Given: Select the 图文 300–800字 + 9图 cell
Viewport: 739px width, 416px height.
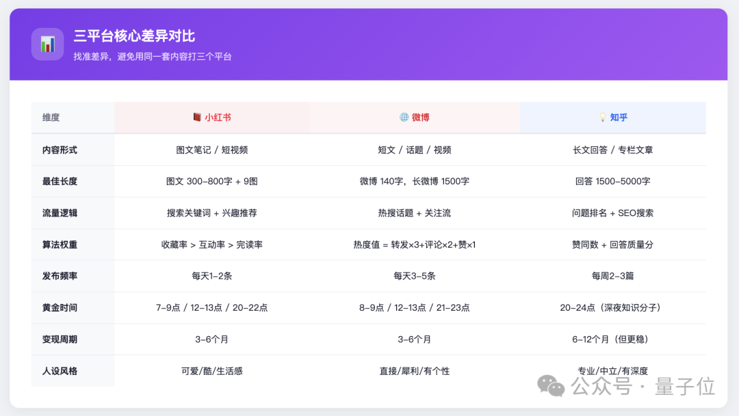Looking at the screenshot, I should 211,180.
